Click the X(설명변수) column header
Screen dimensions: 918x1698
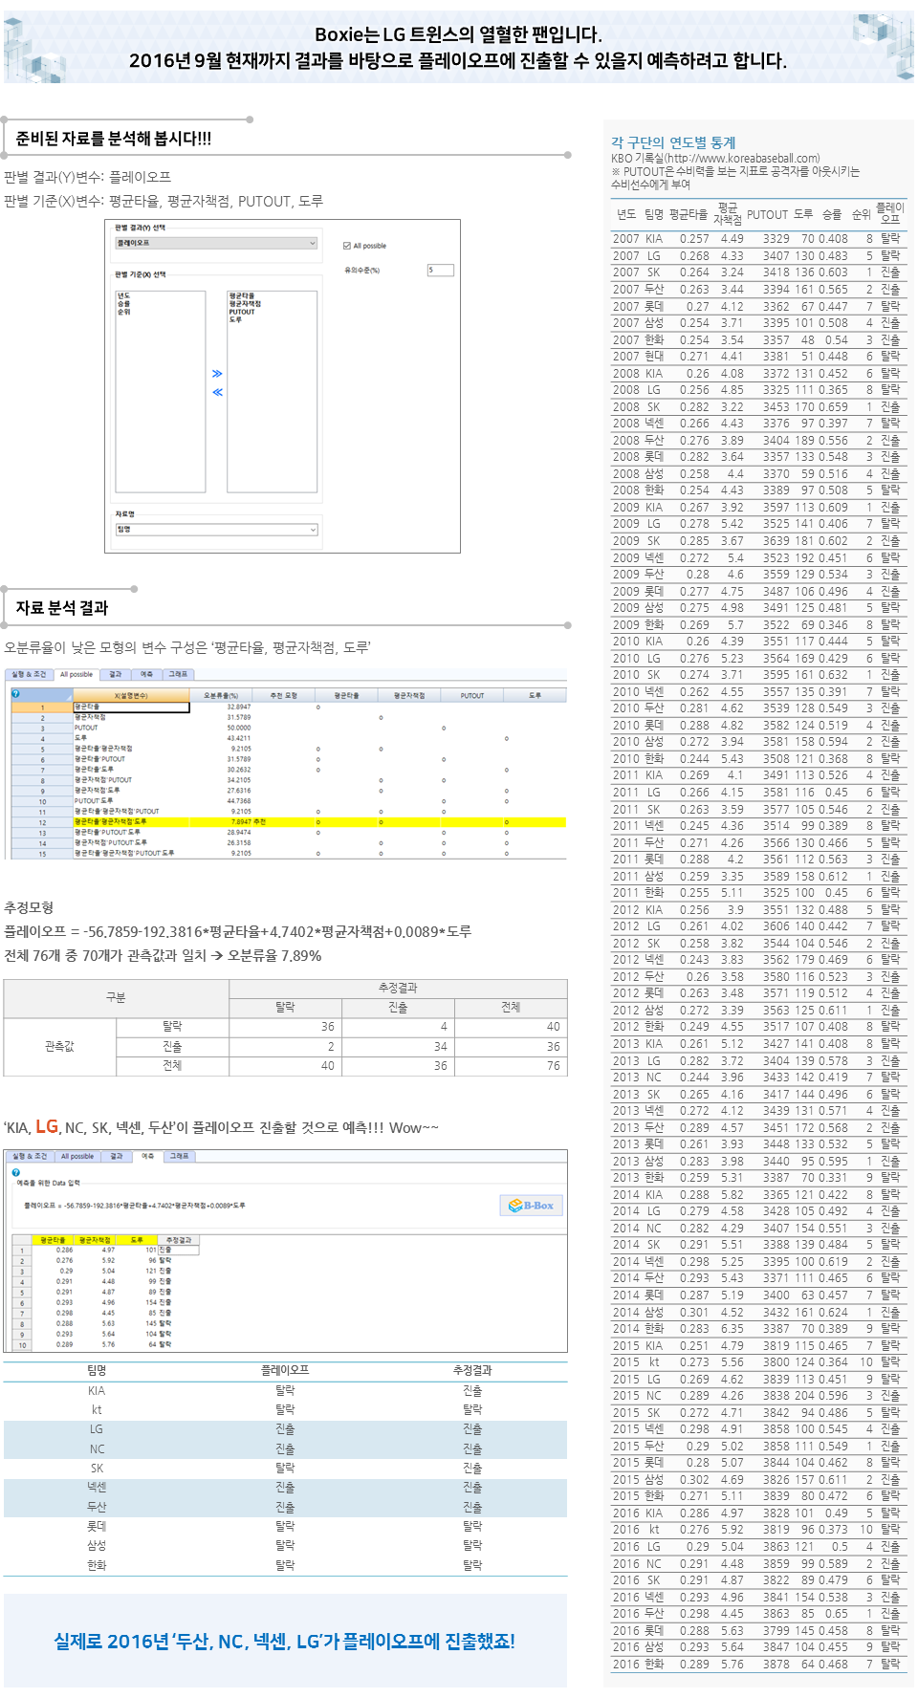(131, 695)
